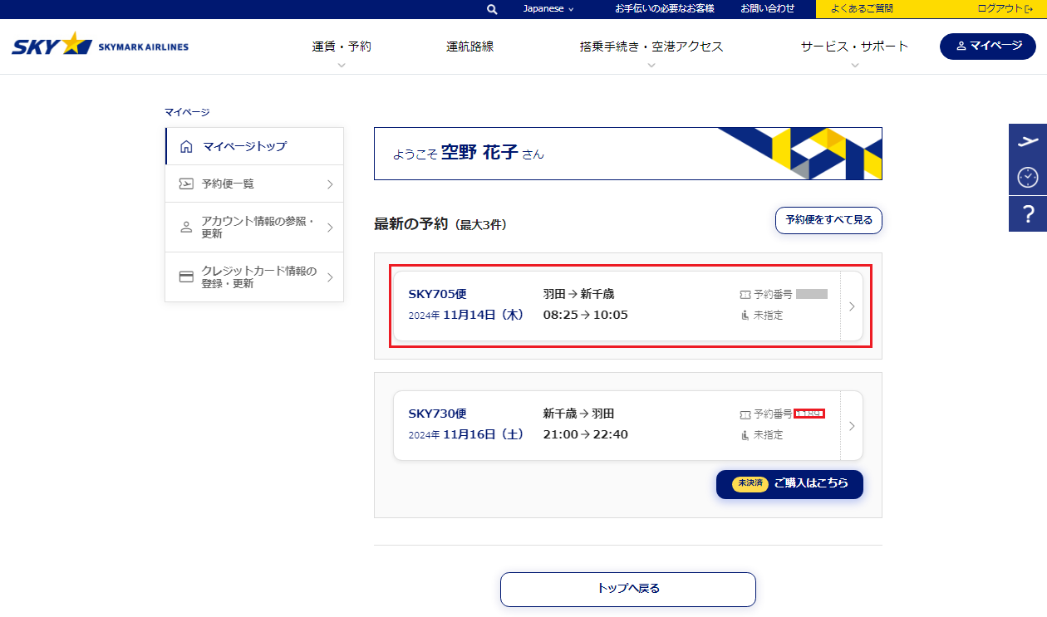This screenshot has height=617, width=1047.
Task: Open the clock icon side tab
Action: coord(1028,177)
